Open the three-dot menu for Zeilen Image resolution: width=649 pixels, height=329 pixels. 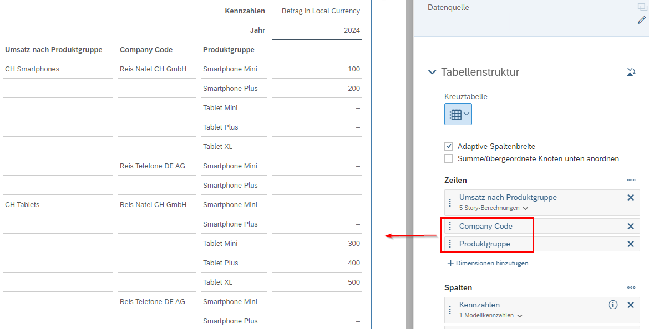(x=631, y=180)
